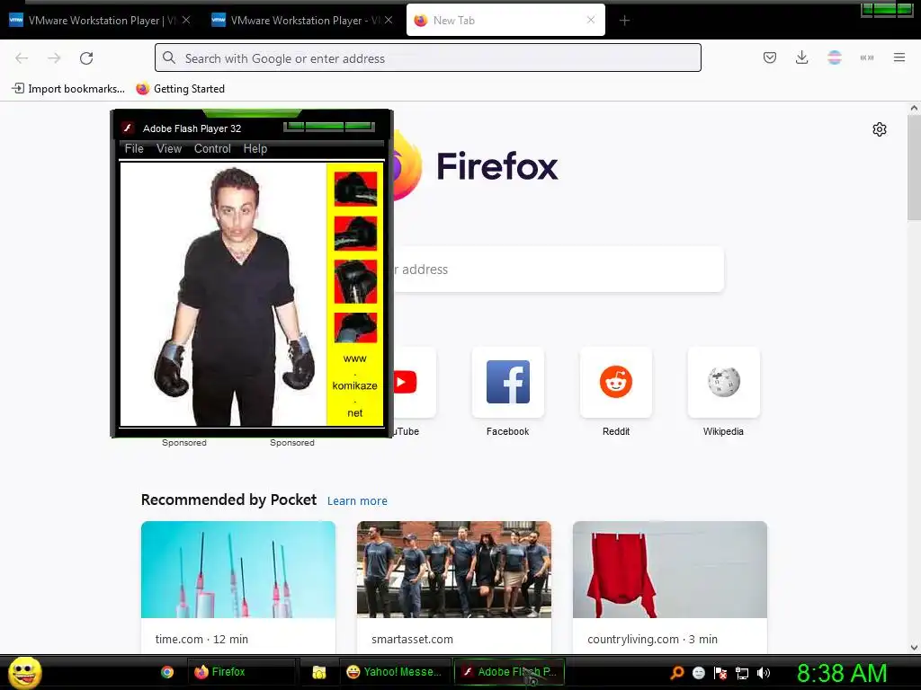Open Import bookmarks from bookmarks bar
This screenshot has height=690, width=921.
click(x=68, y=89)
